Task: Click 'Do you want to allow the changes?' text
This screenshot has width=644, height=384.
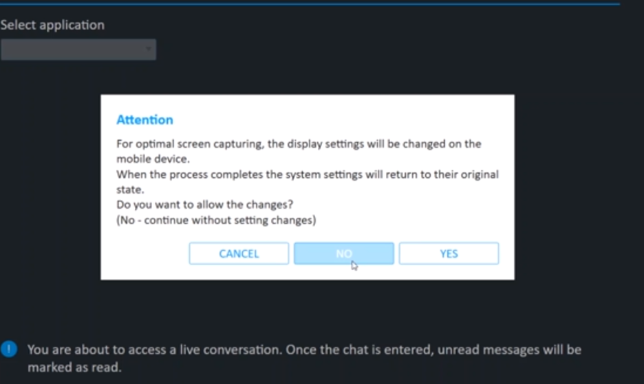Action: coord(204,204)
